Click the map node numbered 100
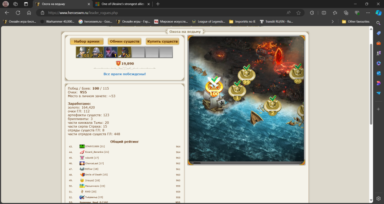 (x=214, y=87)
